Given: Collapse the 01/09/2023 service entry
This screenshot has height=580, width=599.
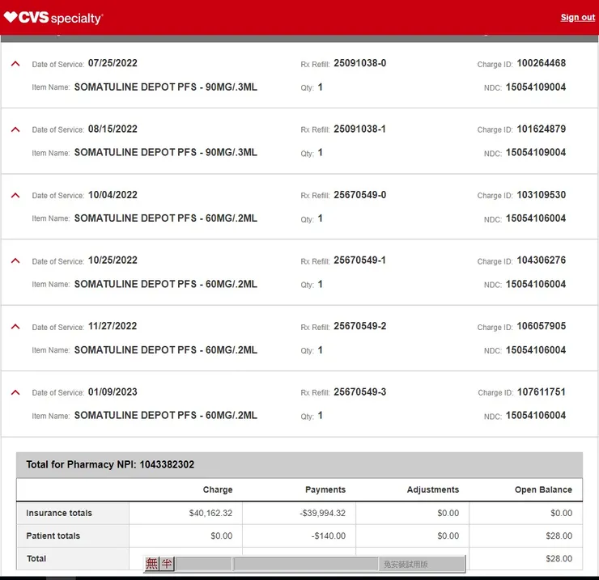Looking at the screenshot, I should [x=15, y=392].
